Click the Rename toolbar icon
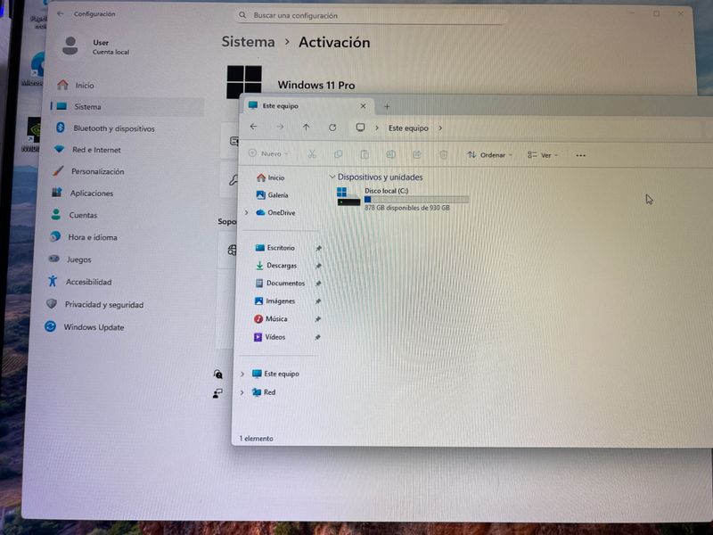713x535 pixels. 390,154
